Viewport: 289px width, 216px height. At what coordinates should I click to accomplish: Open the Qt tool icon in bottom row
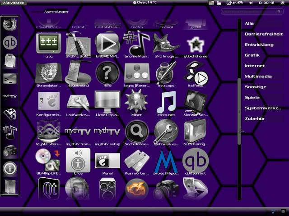tap(49, 189)
